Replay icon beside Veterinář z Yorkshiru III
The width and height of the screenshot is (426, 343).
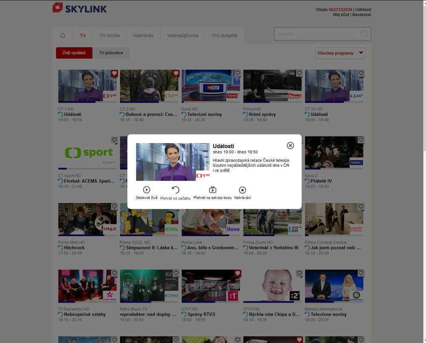tap(246, 248)
